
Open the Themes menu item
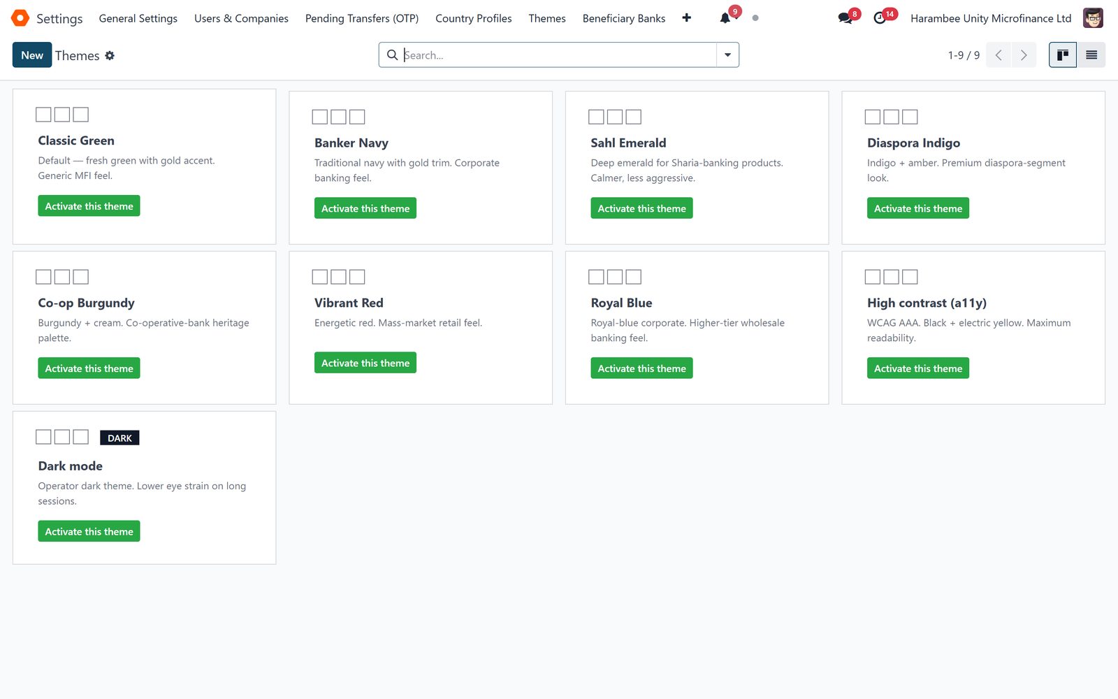pos(547,18)
